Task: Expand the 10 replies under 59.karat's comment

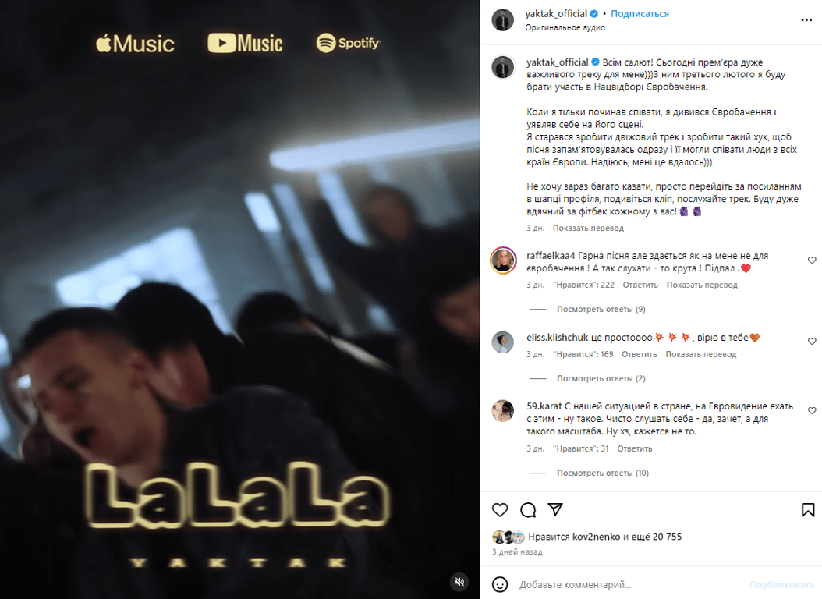Action: point(602,473)
